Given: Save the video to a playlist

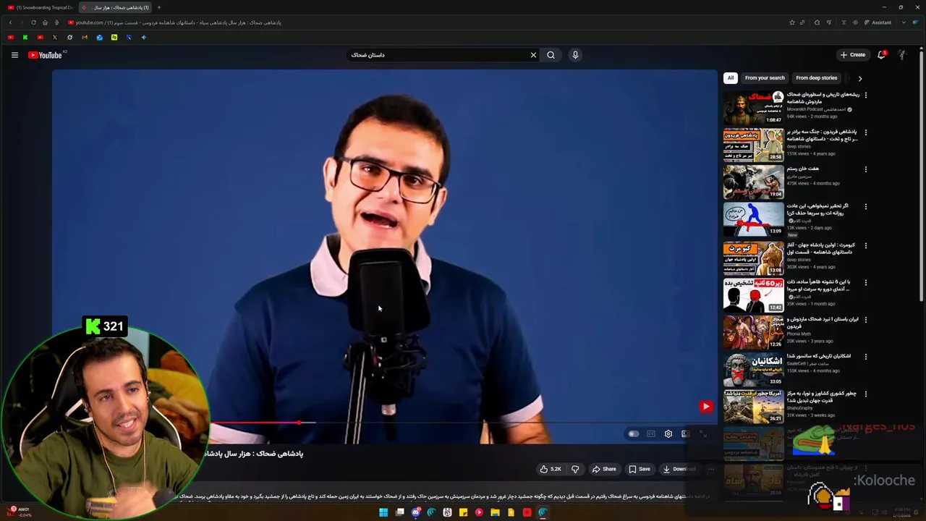Looking at the screenshot, I should pyautogui.click(x=640, y=469).
